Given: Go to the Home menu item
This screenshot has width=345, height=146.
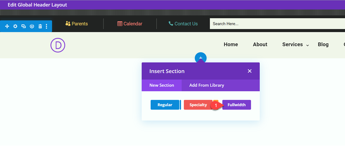Looking at the screenshot, I should click(x=231, y=44).
